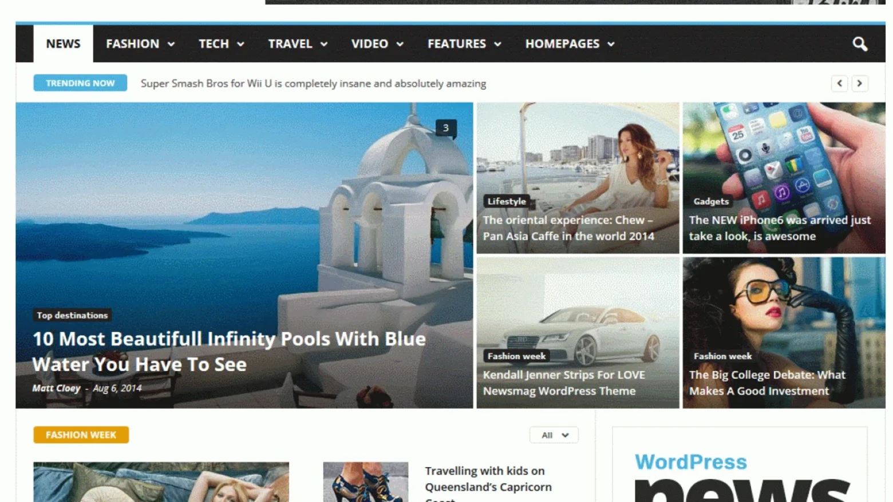The height and width of the screenshot is (502, 893).
Task: Open the Tech menu item
Action: pos(214,44)
